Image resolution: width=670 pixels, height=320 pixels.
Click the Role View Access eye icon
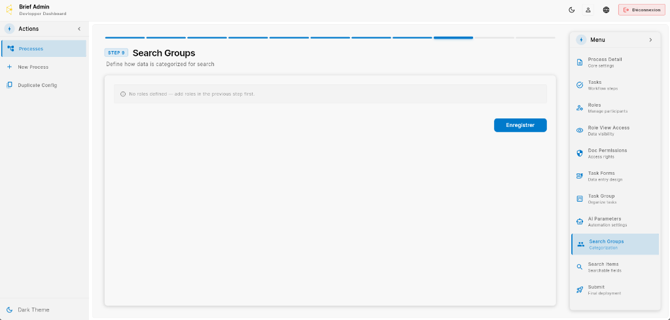point(580,130)
